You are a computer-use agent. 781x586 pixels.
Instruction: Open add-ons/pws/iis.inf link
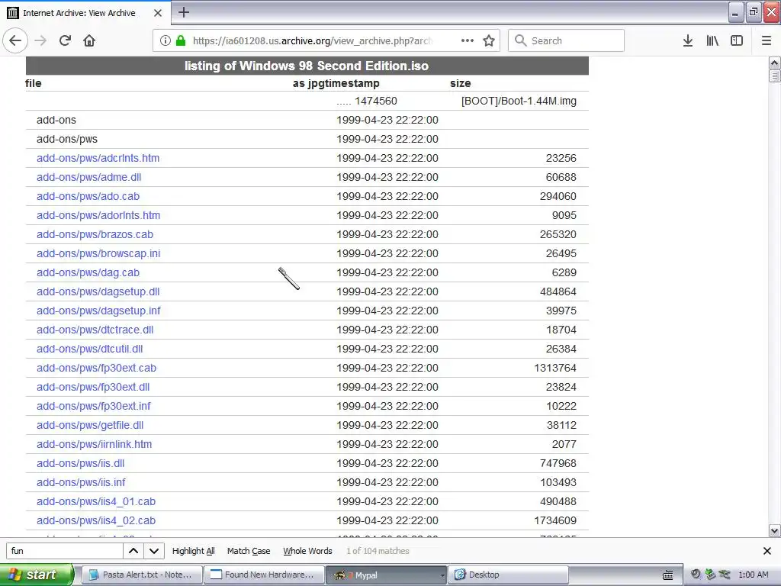pyautogui.click(x=81, y=482)
